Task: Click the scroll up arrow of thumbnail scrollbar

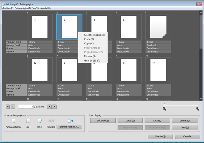Action: 201,13
